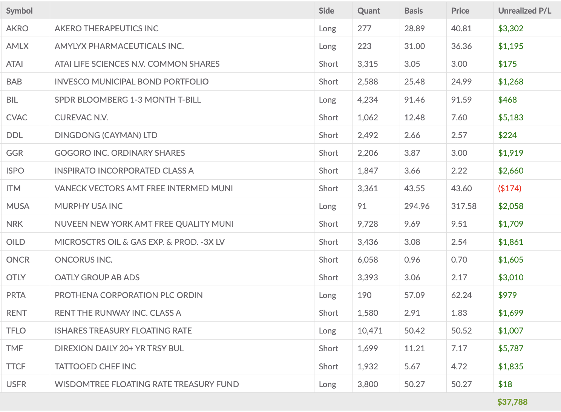Select the DDL symbol cell
The width and height of the screenshot is (561, 412).
(14, 135)
